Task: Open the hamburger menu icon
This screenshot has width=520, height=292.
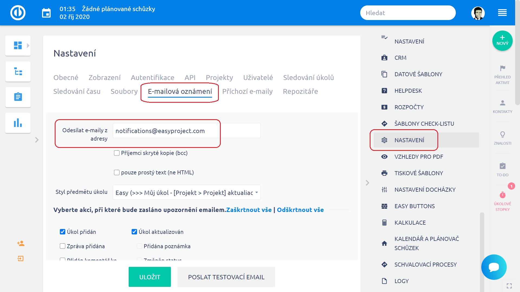Action: point(502,13)
